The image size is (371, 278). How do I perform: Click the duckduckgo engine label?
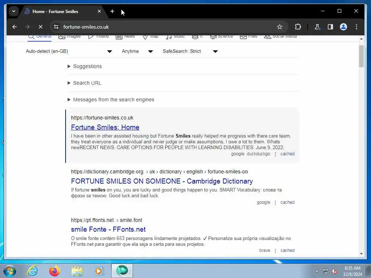pos(258,154)
